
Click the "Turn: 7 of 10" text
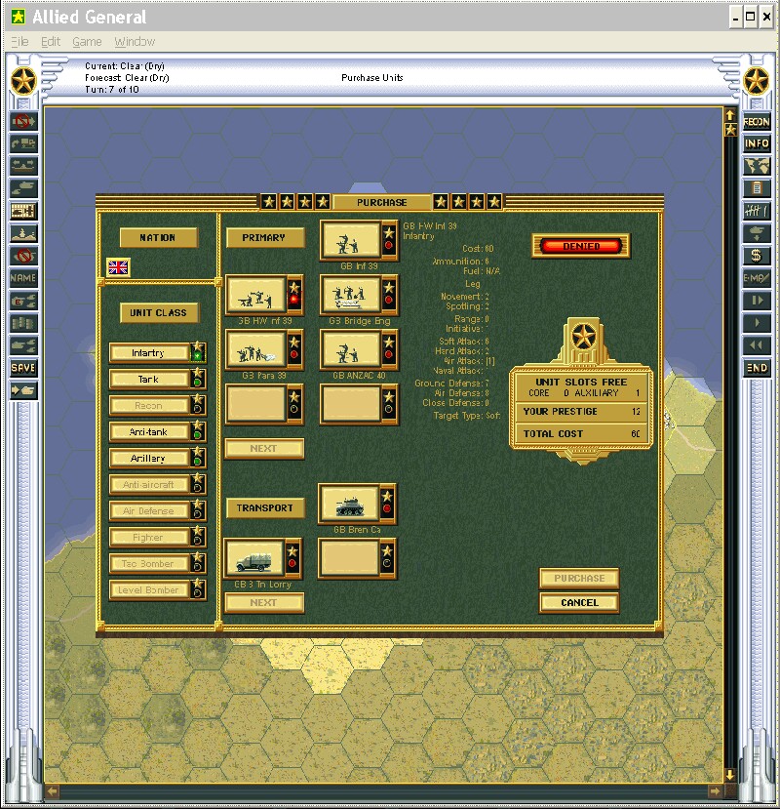click(112, 89)
